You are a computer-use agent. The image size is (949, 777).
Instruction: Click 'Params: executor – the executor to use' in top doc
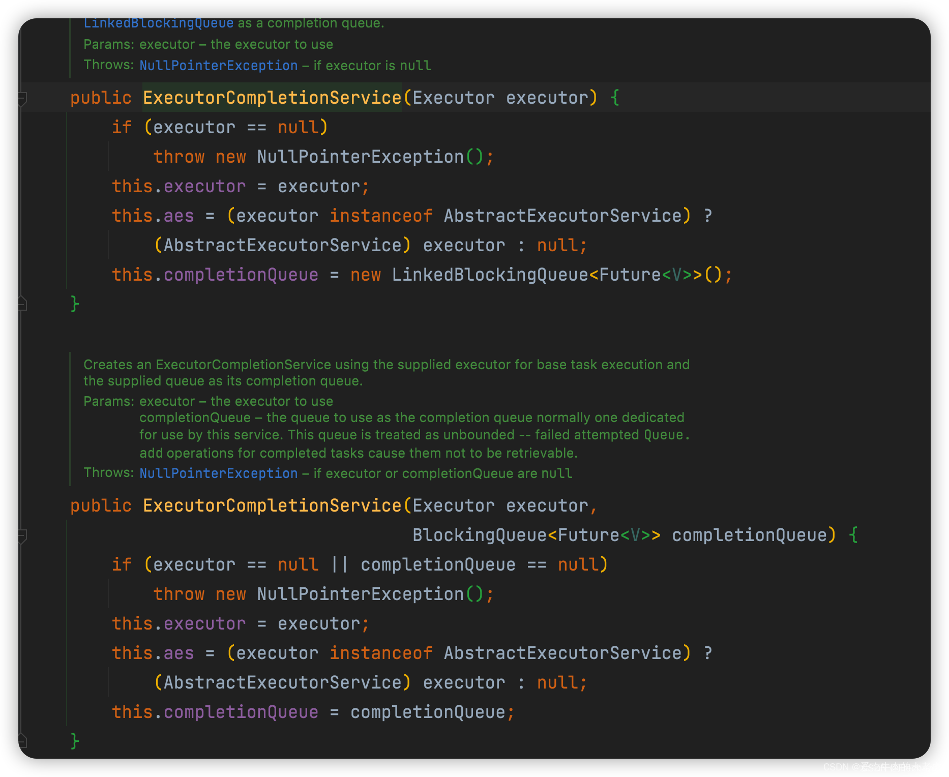pos(209,44)
